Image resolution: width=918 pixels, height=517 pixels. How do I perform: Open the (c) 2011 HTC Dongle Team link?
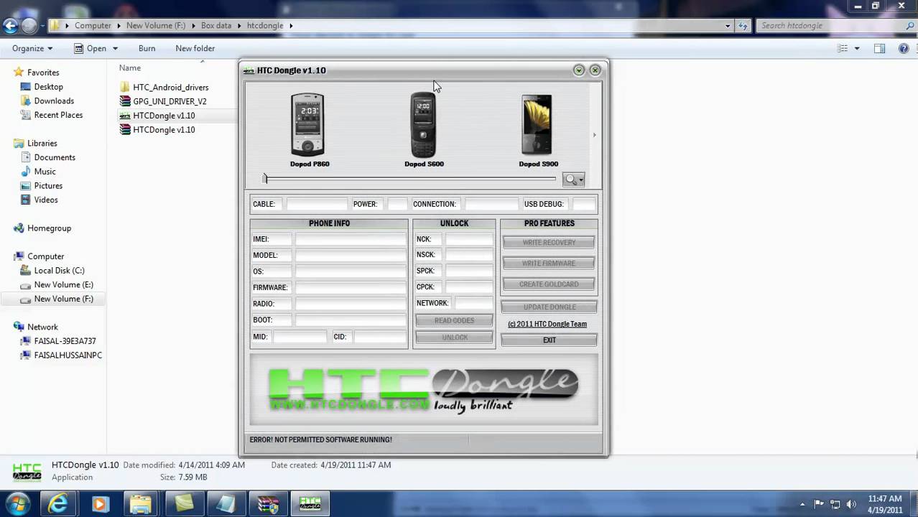(547, 324)
